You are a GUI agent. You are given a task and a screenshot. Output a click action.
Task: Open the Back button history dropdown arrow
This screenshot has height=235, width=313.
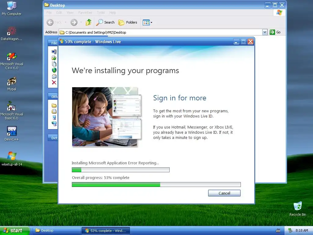[x=65, y=22]
